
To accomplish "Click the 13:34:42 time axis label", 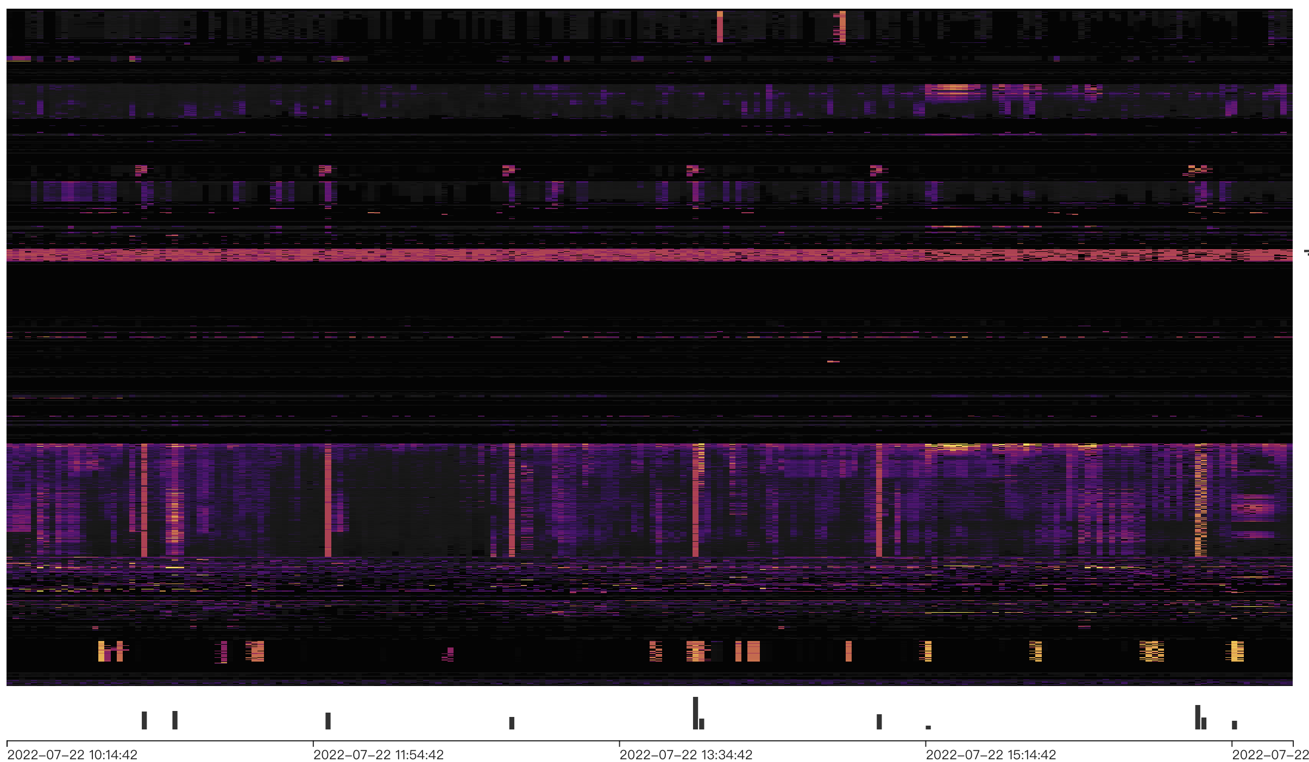I will click(685, 754).
